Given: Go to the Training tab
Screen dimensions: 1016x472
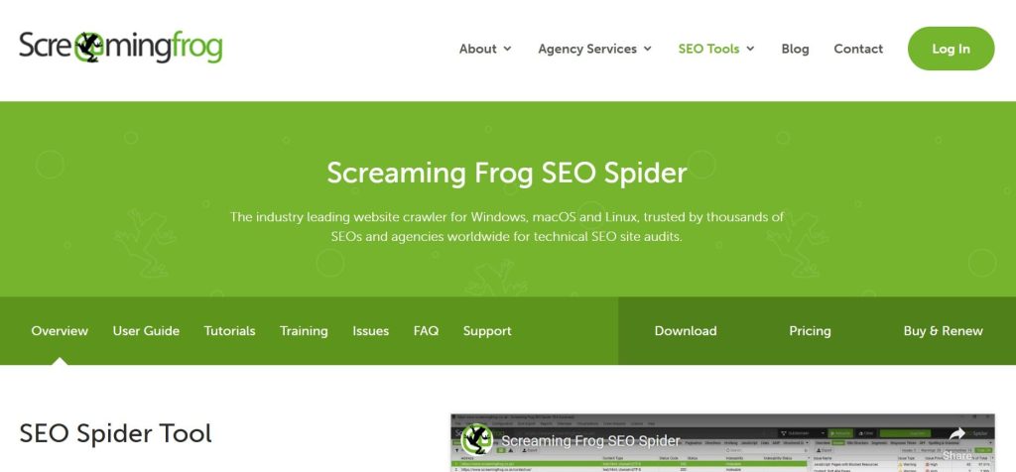Looking at the screenshot, I should pos(304,331).
